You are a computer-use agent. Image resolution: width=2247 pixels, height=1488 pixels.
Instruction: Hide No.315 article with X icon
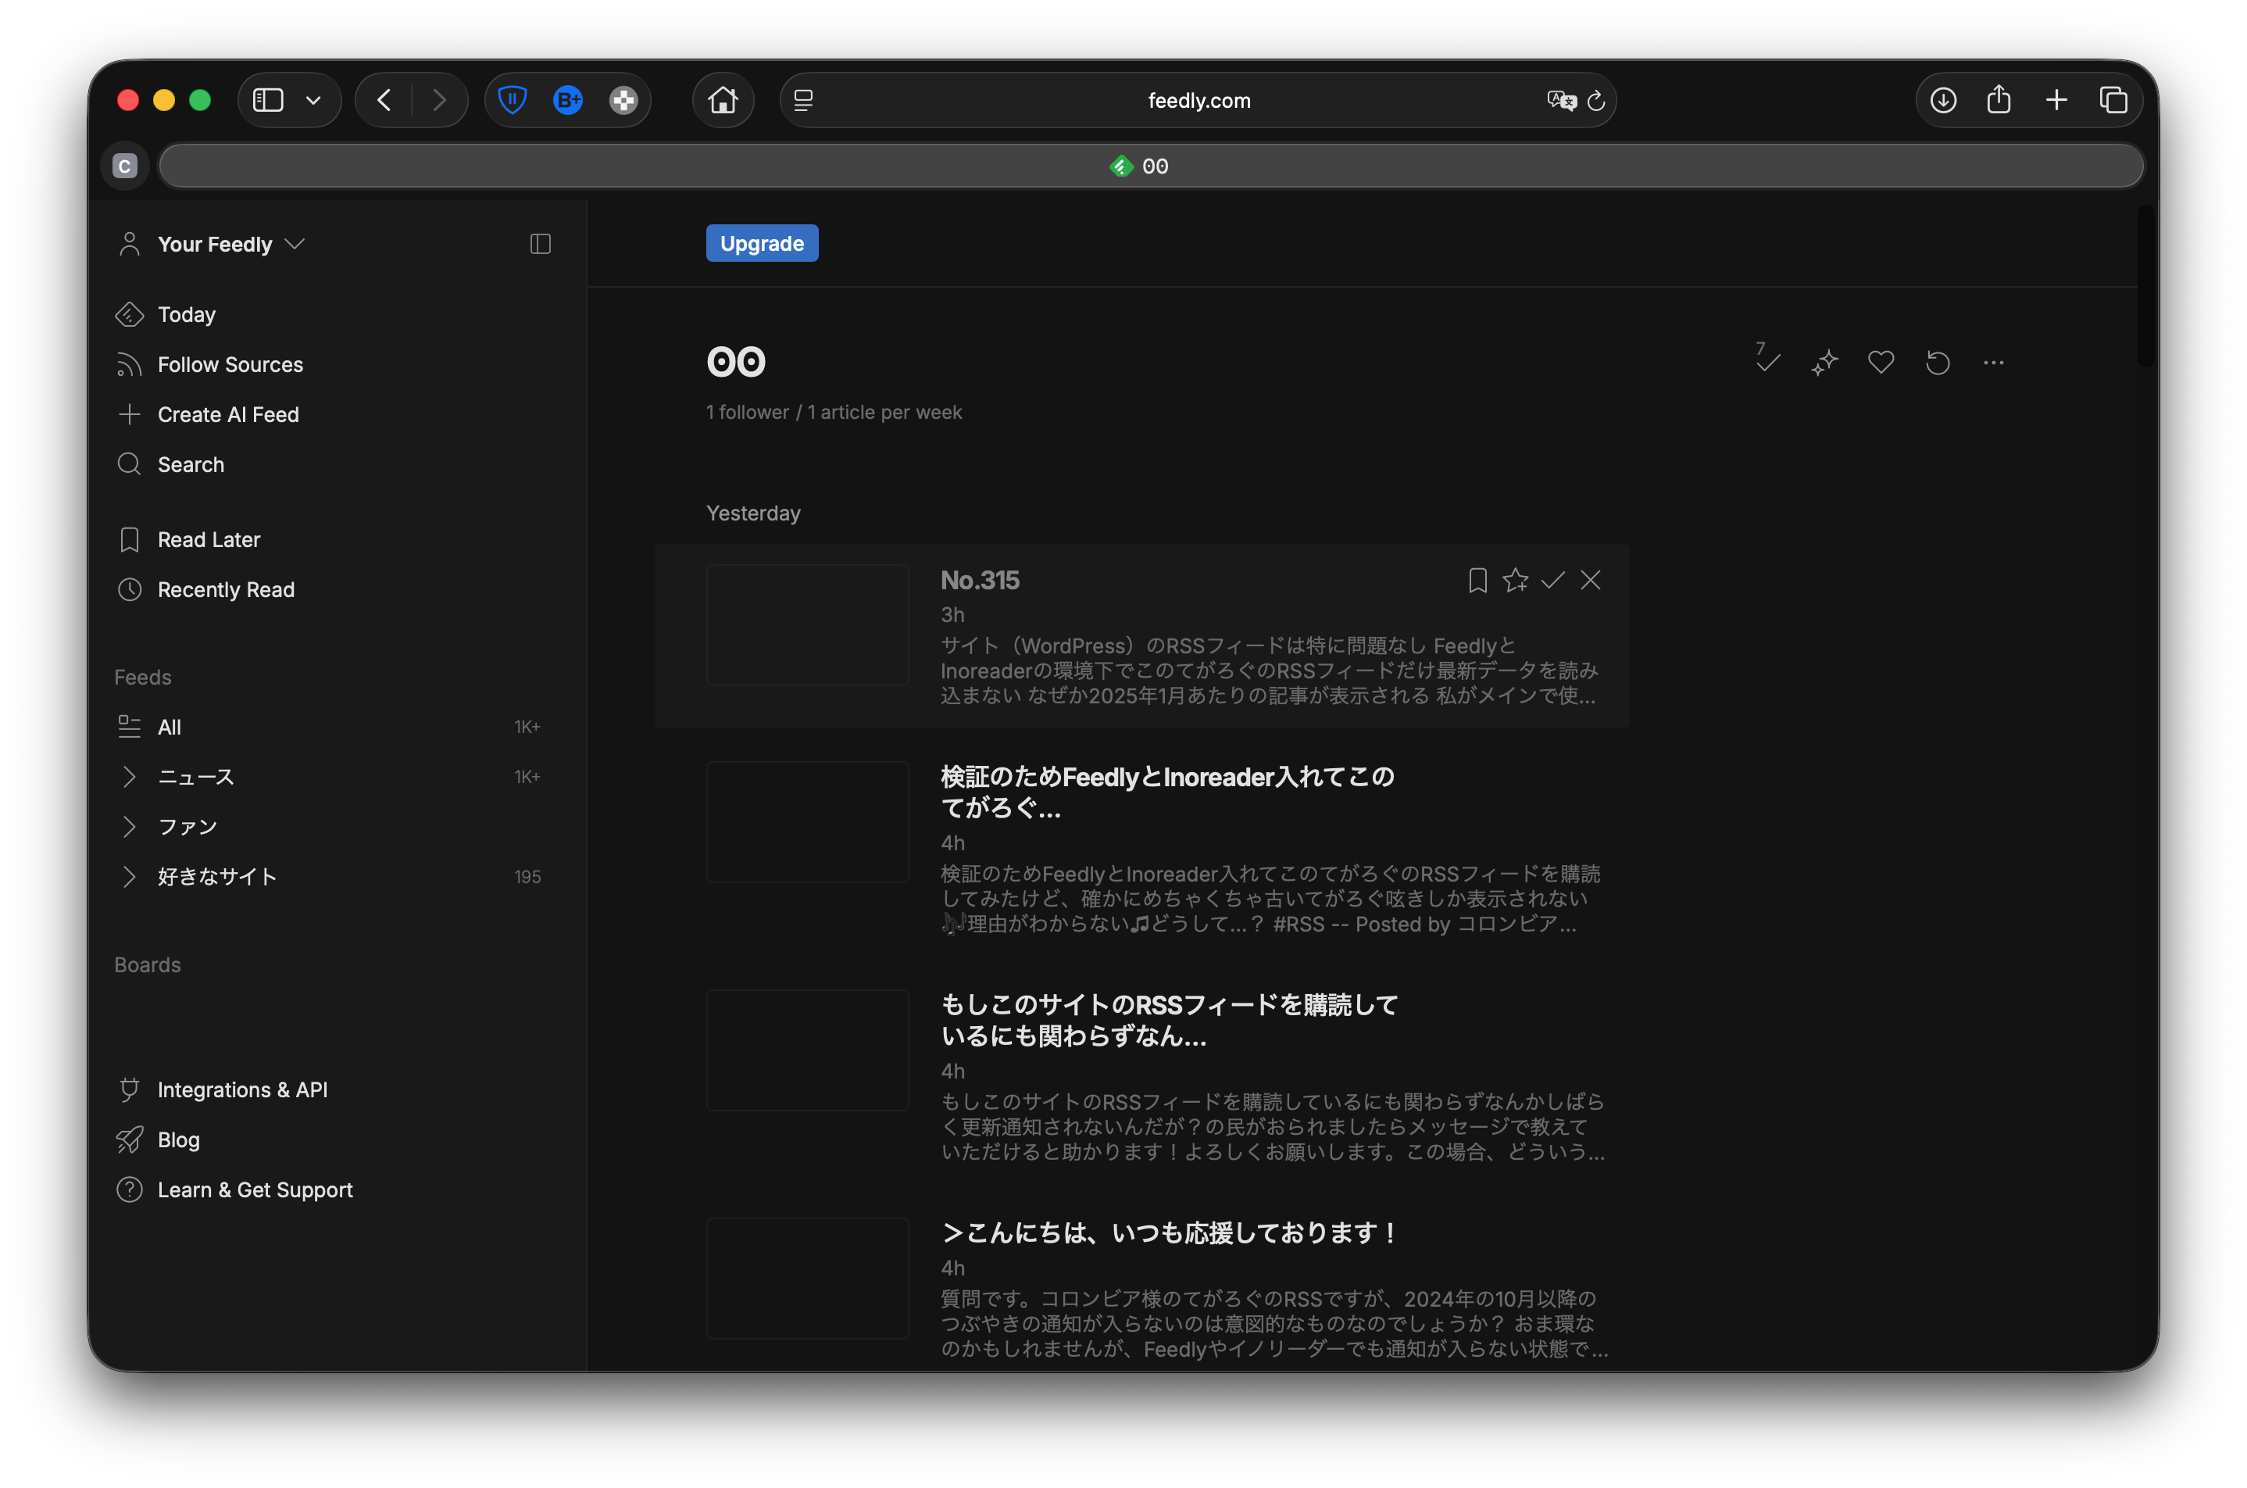(x=1591, y=580)
